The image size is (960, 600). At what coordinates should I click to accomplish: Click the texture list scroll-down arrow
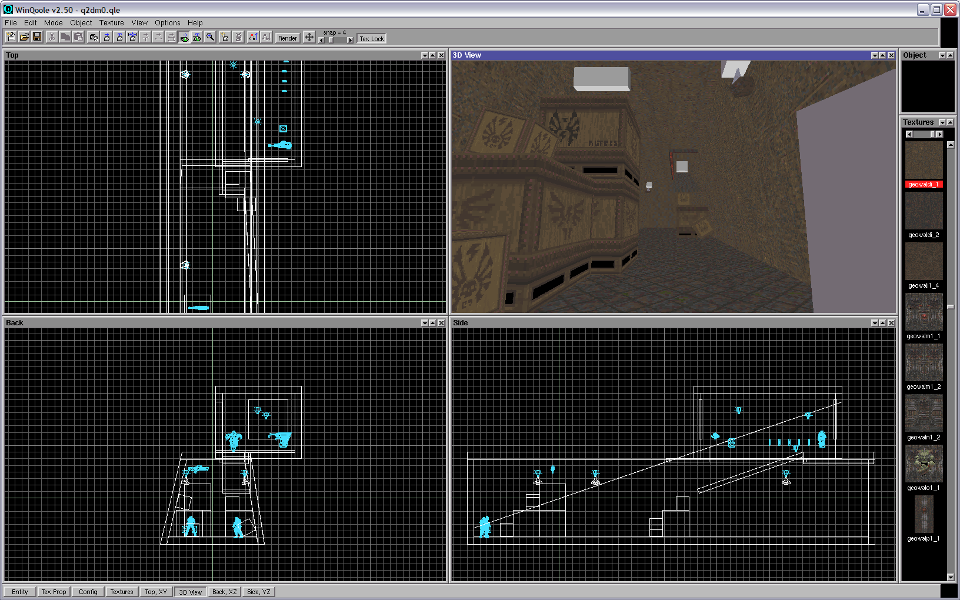[951, 578]
